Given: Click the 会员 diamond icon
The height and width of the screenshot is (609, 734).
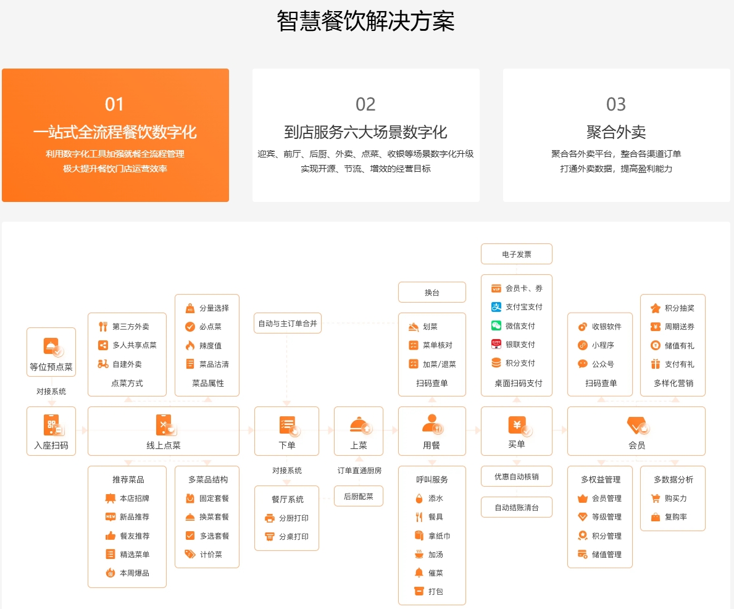Looking at the screenshot, I should 636,425.
